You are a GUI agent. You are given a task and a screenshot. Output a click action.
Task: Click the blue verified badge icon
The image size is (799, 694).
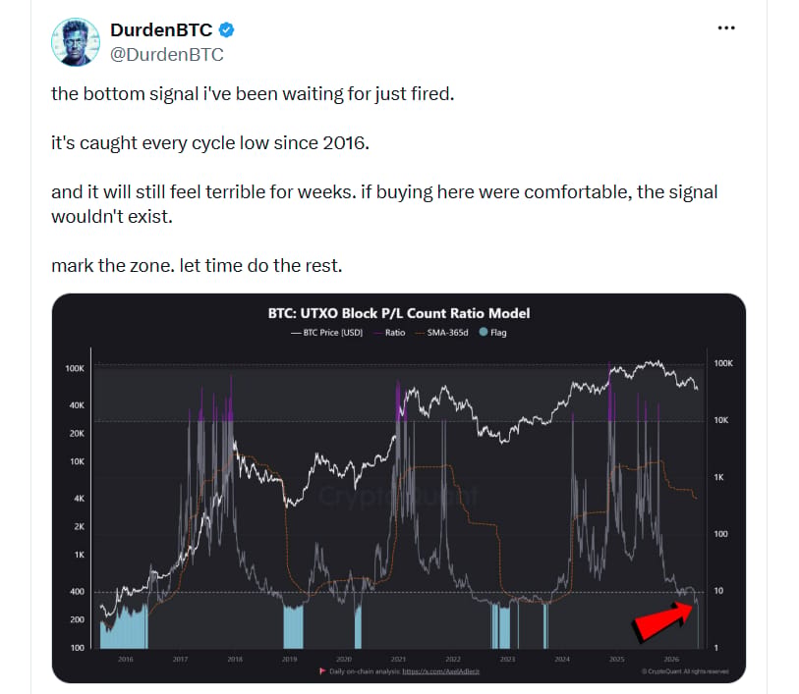pos(226,30)
